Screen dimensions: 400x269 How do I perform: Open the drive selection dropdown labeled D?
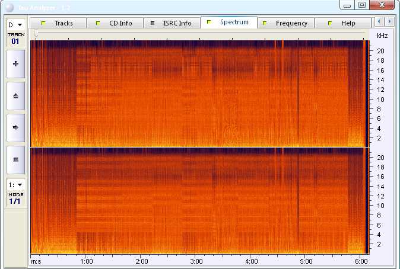point(15,25)
